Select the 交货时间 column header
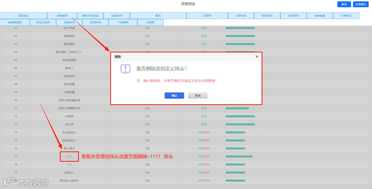Image resolution: width=372 pixels, height=189 pixels. click(293, 16)
